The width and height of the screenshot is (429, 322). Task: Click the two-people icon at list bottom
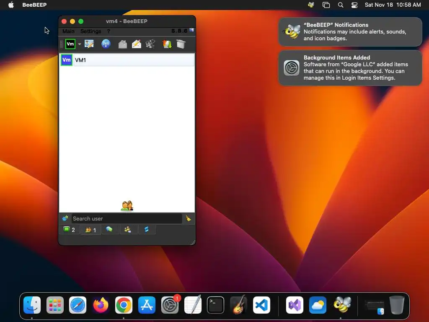[127, 206]
